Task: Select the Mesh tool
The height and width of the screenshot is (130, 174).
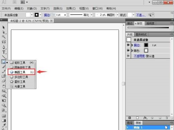Action: click(4, 116)
